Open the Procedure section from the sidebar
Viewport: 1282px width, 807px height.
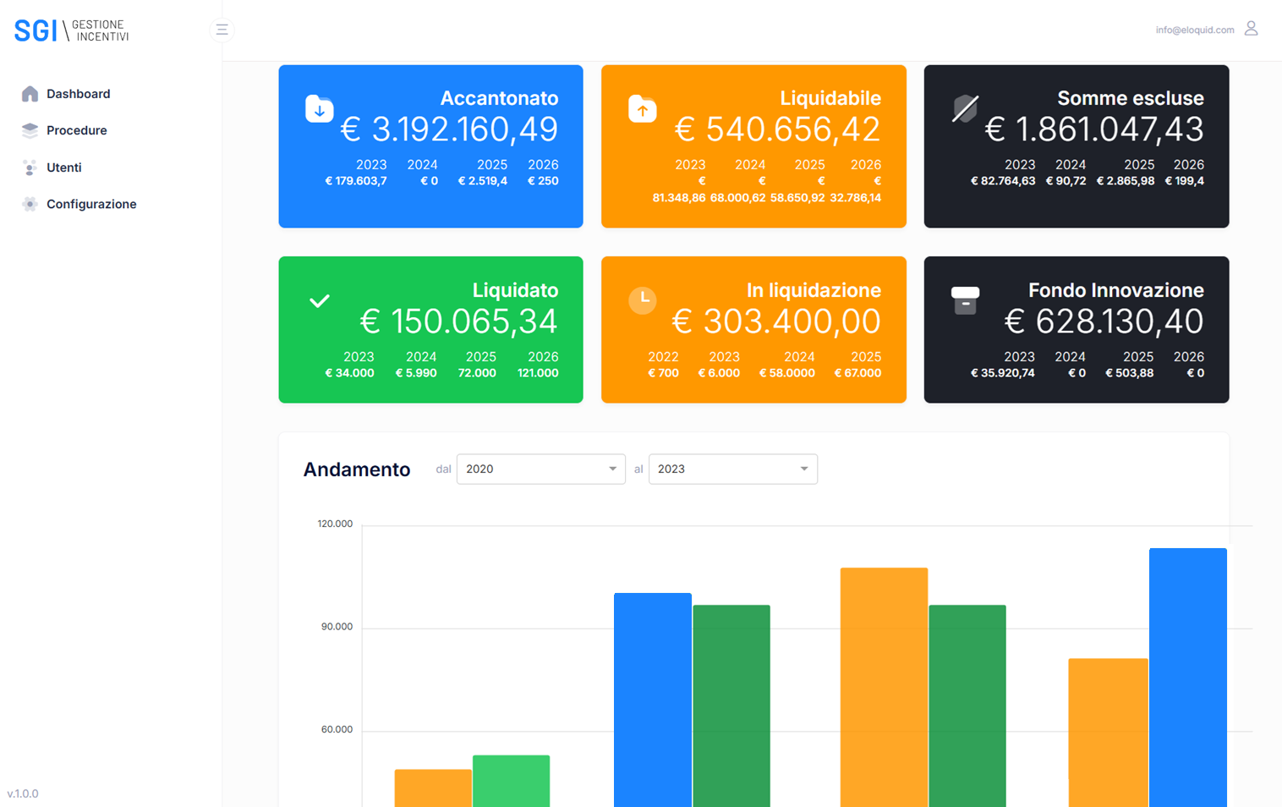(x=78, y=130)
